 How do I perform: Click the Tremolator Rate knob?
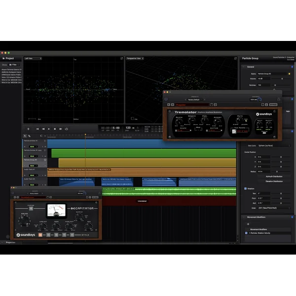point(240,120)
